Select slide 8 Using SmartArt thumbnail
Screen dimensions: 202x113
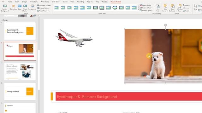tap(20, 91)
